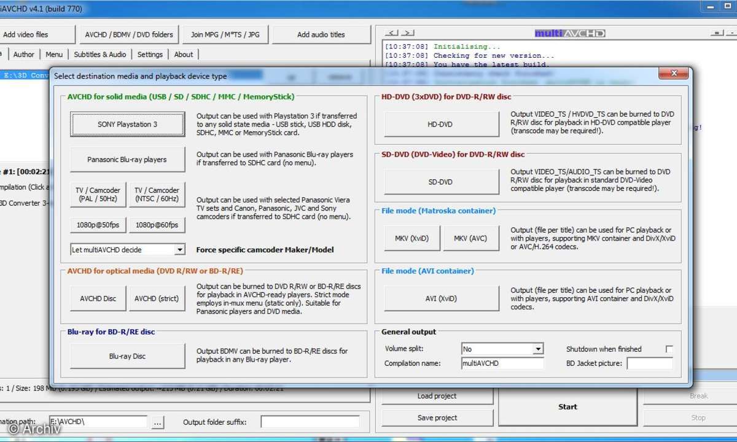Select HD-DVD output

click(x=442, y=124)
